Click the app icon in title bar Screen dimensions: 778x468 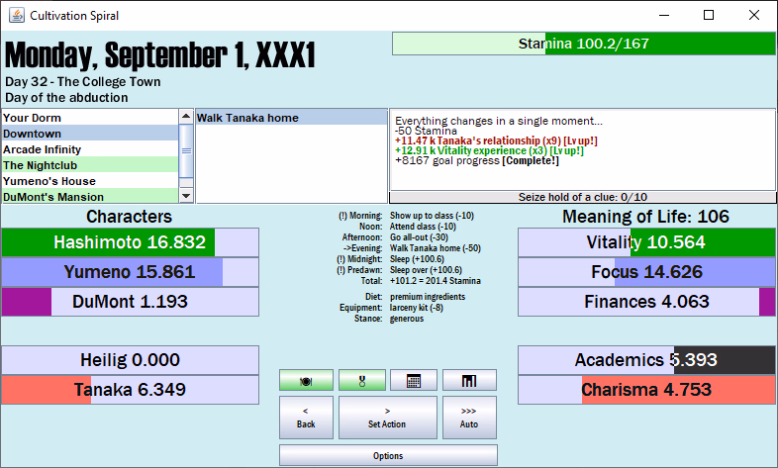tap(15, 15)
